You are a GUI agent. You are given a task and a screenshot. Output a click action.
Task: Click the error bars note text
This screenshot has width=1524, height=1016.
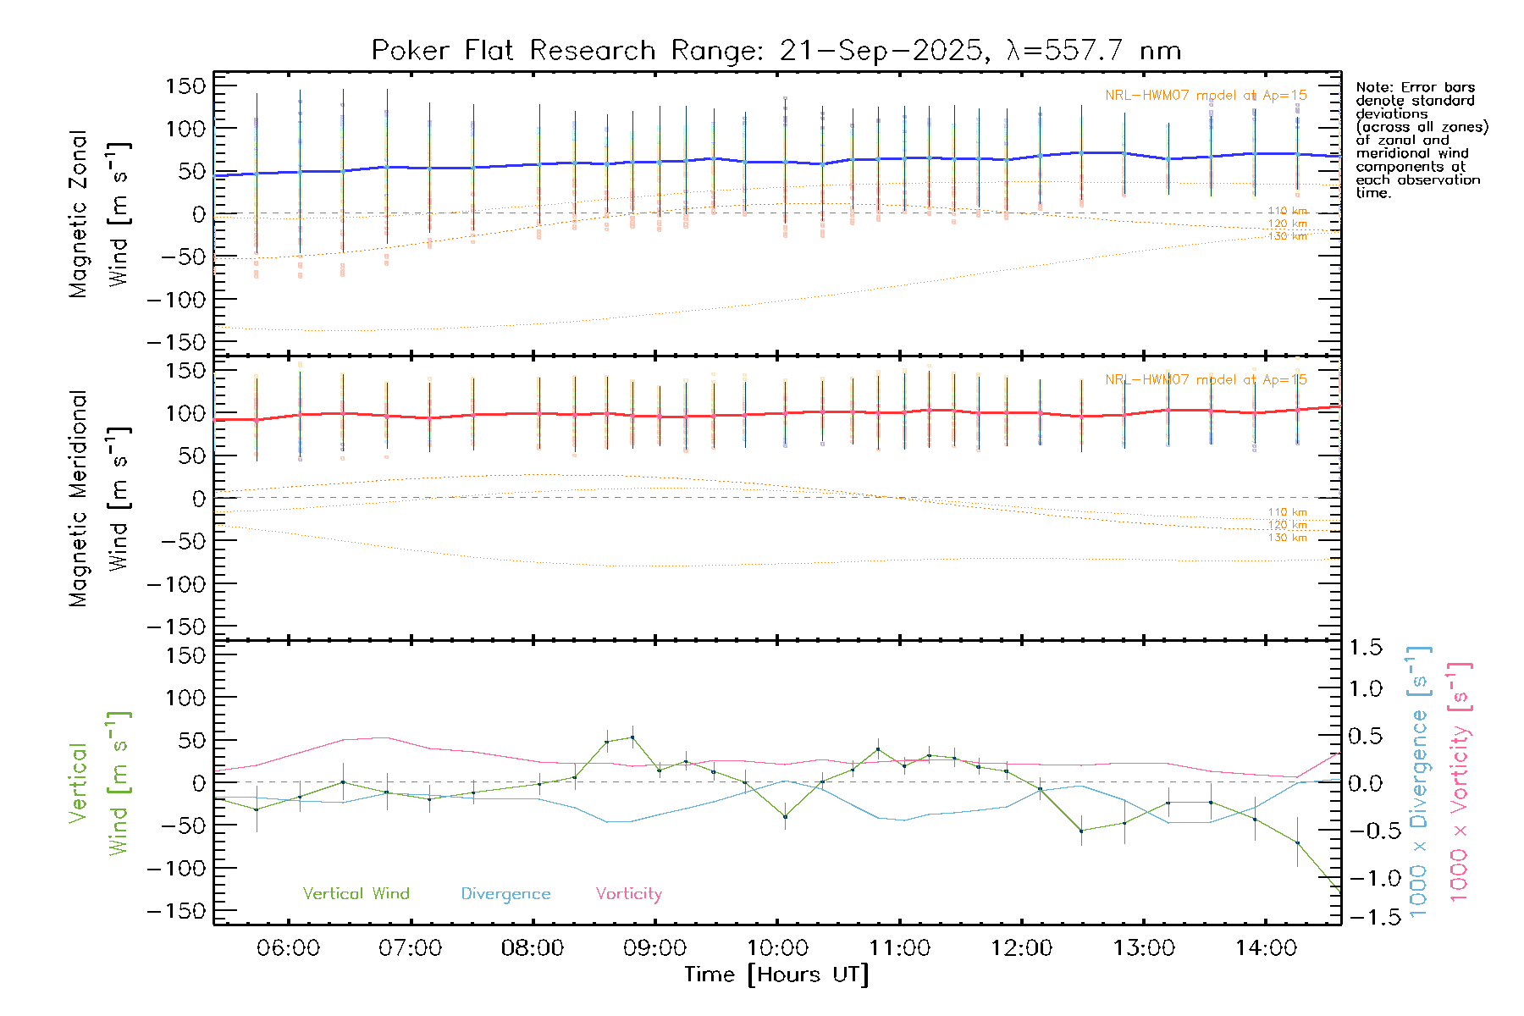(x=1421, y=140)
